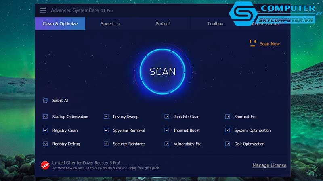Open the hamburger menu icon

pyautogui.click(x=43, y=10)
